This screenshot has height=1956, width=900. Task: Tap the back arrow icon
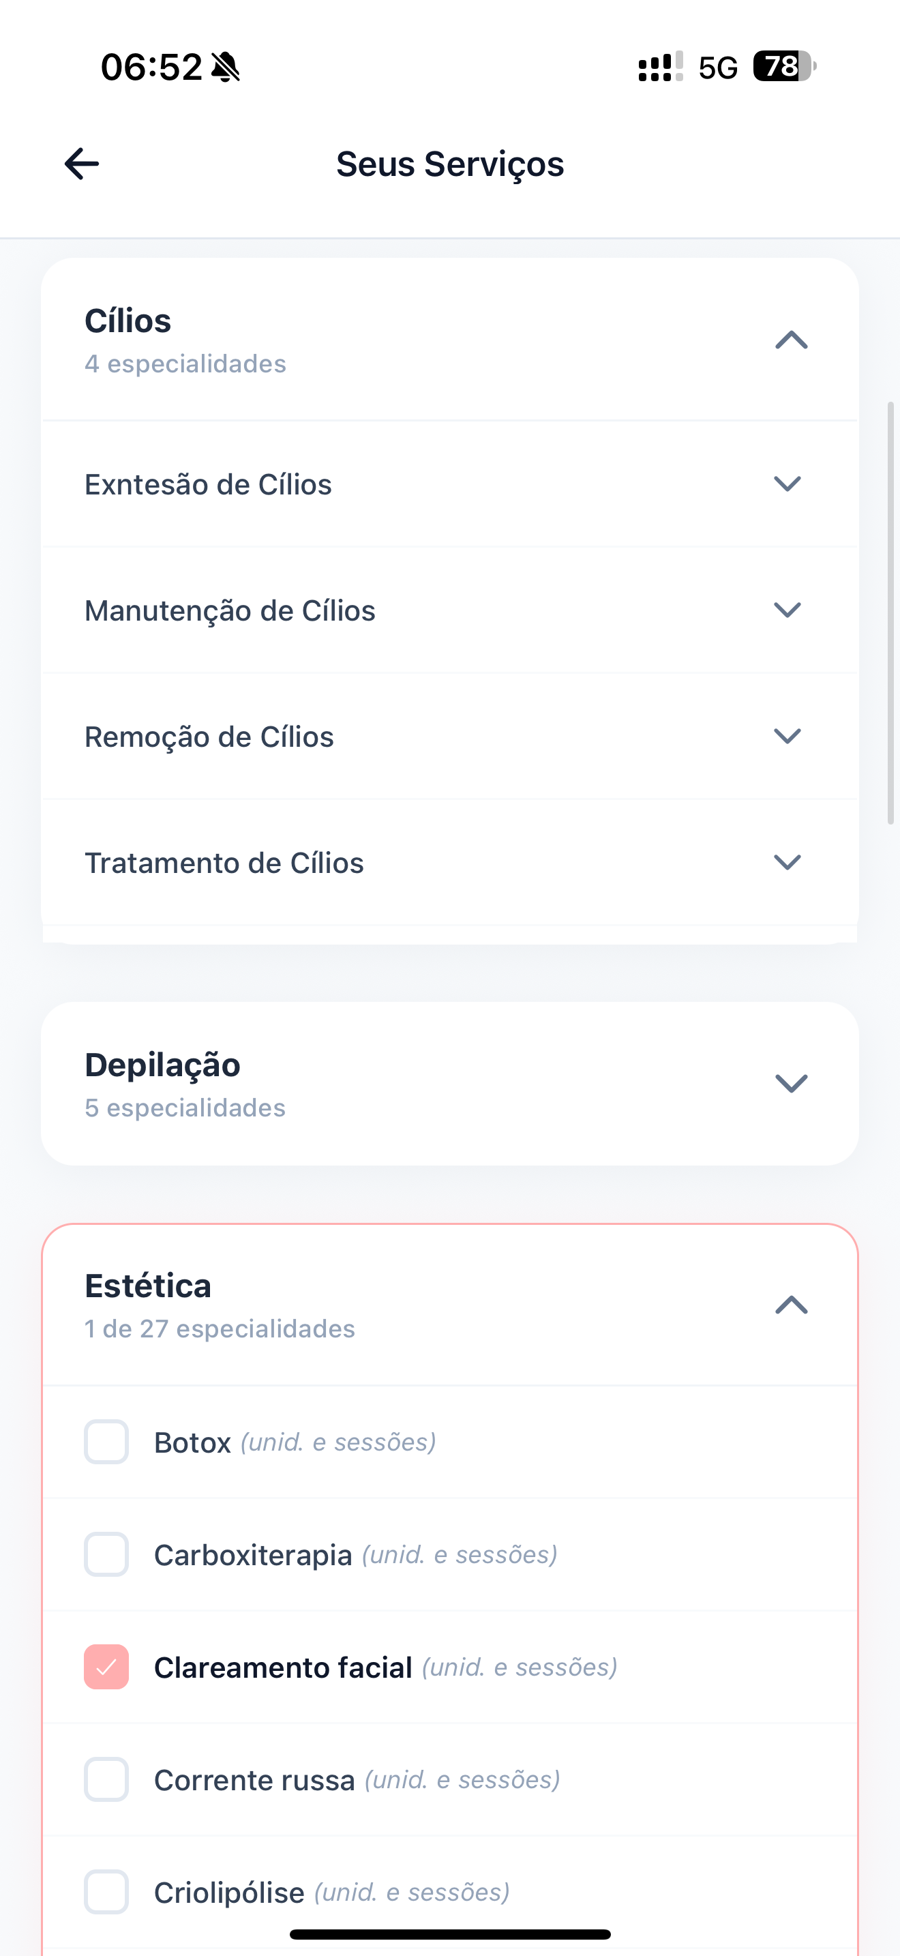click(82, 164)
